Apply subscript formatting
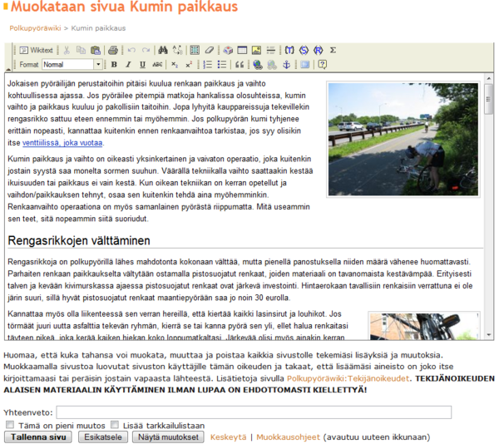Screen dimensions: 499x444 click(175, 65)
